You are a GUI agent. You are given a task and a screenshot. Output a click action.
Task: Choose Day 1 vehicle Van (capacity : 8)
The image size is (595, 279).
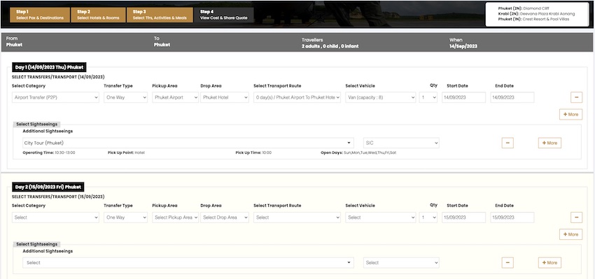(381, 97)
